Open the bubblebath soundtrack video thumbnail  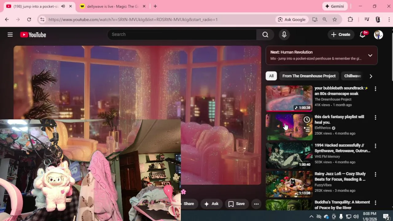(289, 98)
